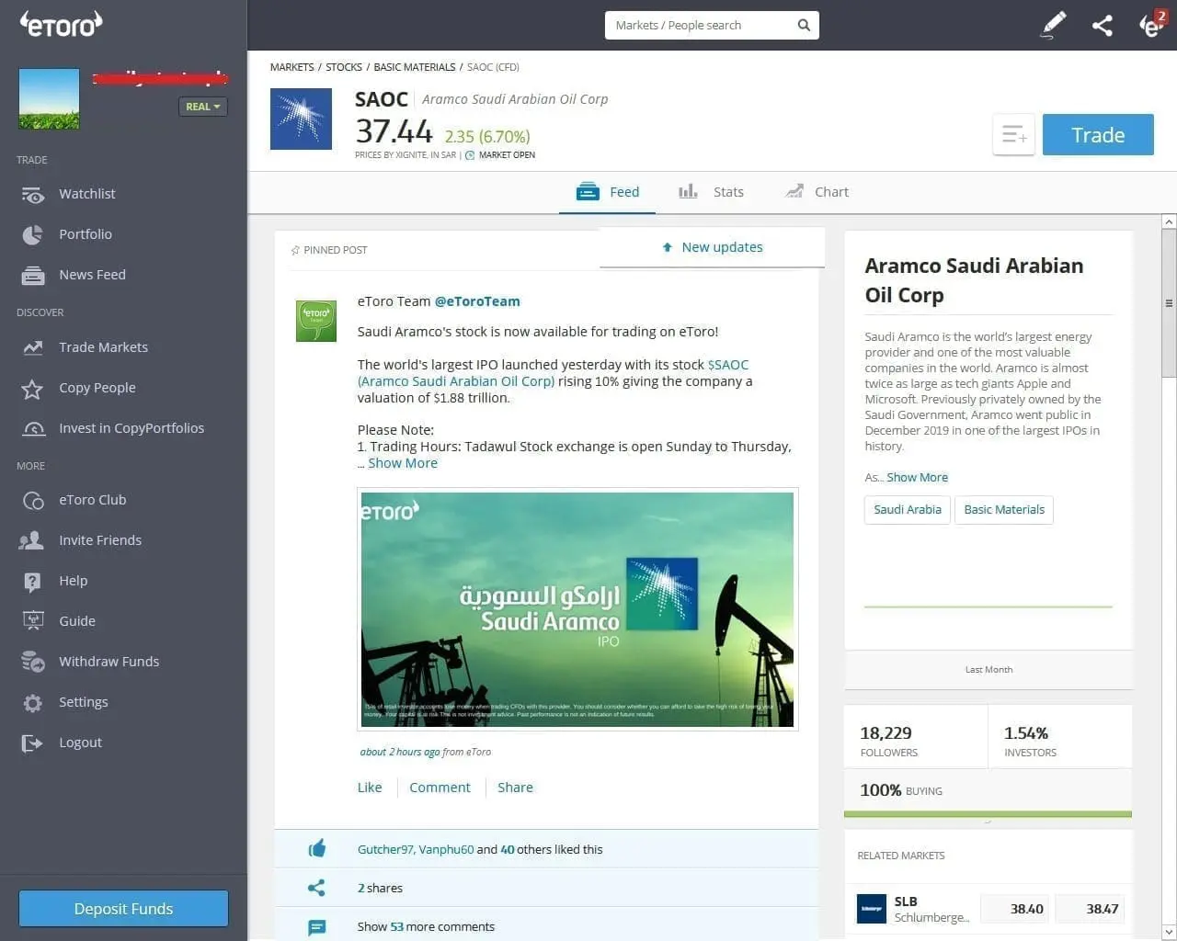The height and width of the screenshot is (941, 1177).
Task: Open the Chart tab for SAOC
Action: tap(832, 191)
